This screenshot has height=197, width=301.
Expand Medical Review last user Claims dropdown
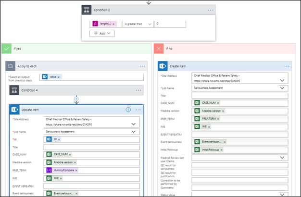click(x=282, y=158)
